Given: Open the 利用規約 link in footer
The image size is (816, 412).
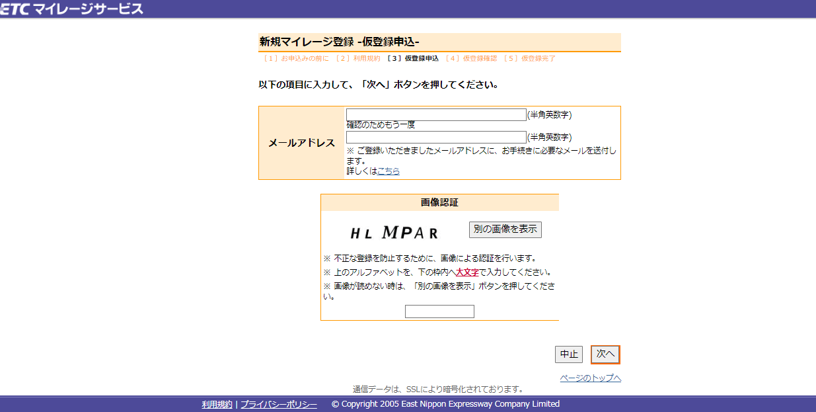Looking at the screenshot, I should (x=217, y=404).
